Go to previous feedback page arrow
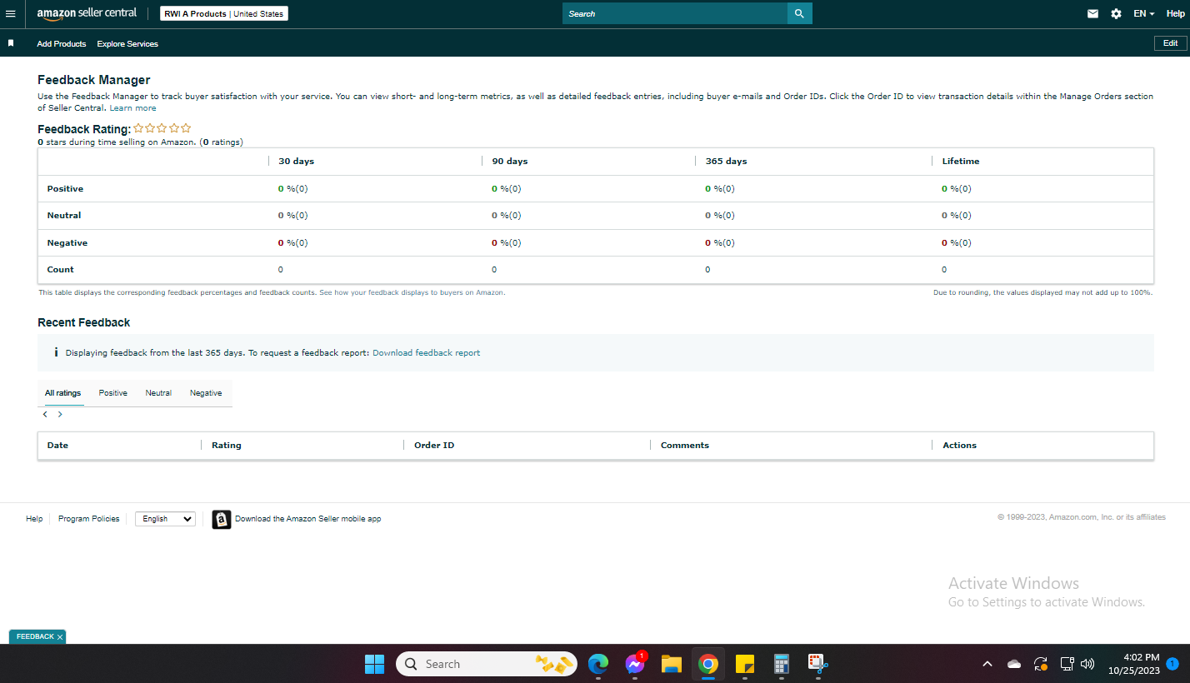The width and height of the screenshot is (1190, 683). click(45, 414)
